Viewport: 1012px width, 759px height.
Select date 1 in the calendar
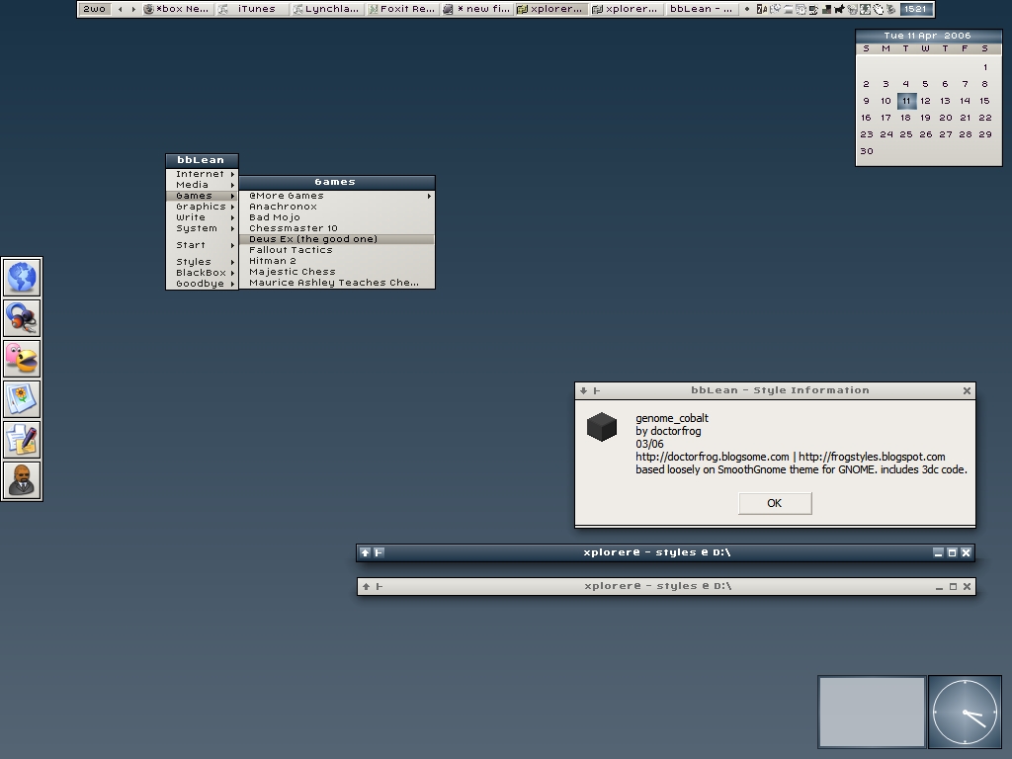985,67
